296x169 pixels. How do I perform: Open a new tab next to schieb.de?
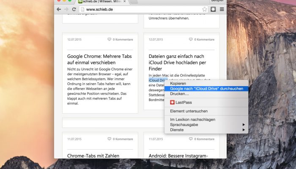134,2
